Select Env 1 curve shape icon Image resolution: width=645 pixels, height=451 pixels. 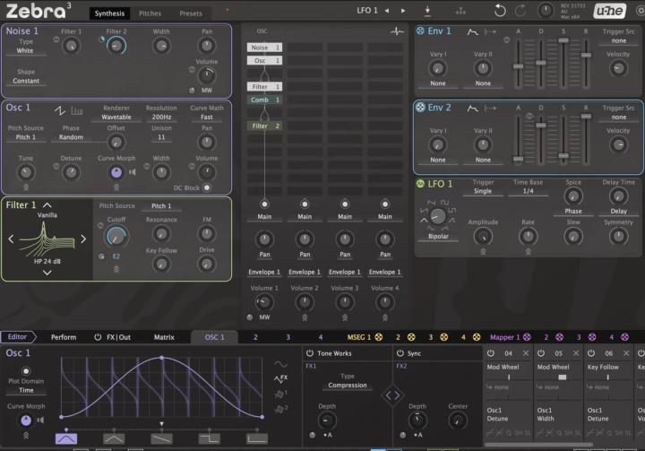pyautogui.click(x=473, y=31)
